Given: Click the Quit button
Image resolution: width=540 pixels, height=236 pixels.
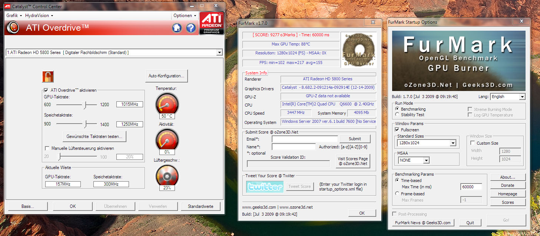Looking at the screenshot, I should pos(470,223).
